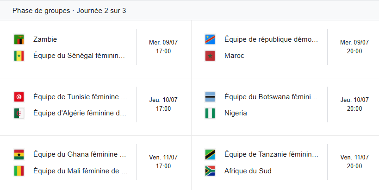Open the Zambie team link
Screen dimensions: 379x190
[45, 40]
